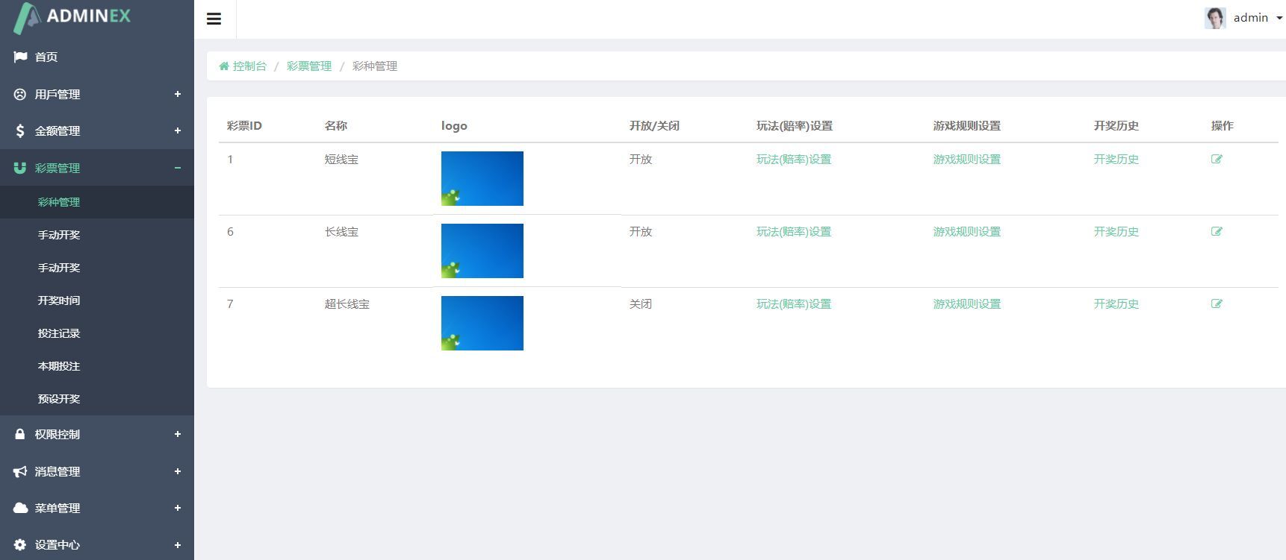This screenshot has height=560, width=1286.
Task: View 开奖历史 for 长线宝
Action: pyautogui.click(x=1116, y=231)
